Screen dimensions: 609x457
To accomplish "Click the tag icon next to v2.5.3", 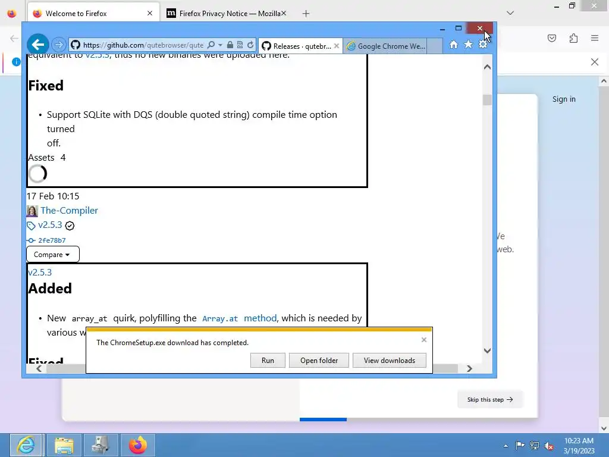I will (31, 226).
